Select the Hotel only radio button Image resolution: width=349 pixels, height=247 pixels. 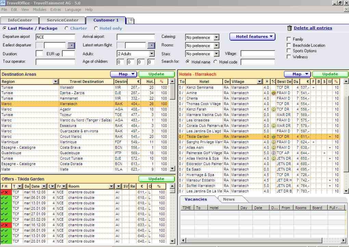pyautogui.click(x=96, y=28)
